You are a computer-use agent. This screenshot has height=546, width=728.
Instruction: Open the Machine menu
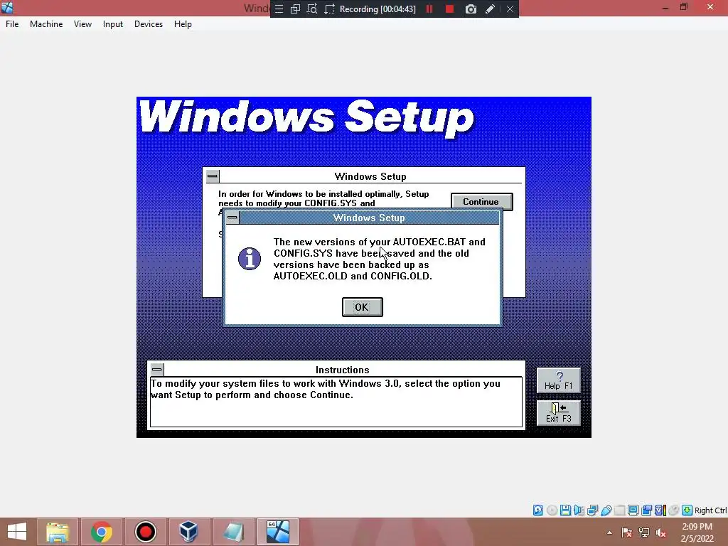(46, 24)
